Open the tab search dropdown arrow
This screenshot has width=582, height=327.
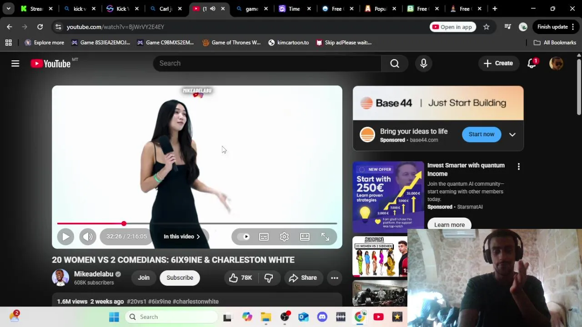click(x=8, y=9)
